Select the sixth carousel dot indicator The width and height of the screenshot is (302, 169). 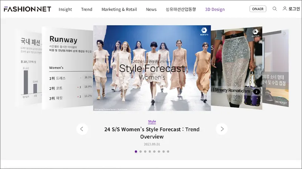159,152
